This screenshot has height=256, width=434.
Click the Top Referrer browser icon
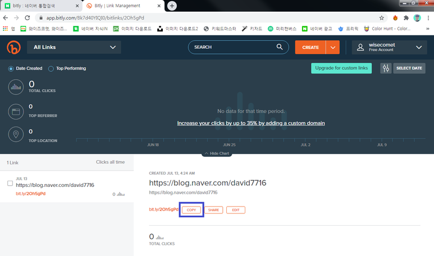[x=16, y=112]
